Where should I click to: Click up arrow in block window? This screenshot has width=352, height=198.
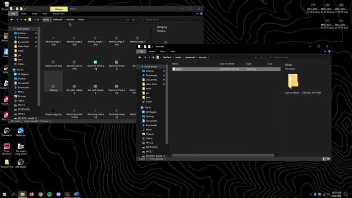25,20
